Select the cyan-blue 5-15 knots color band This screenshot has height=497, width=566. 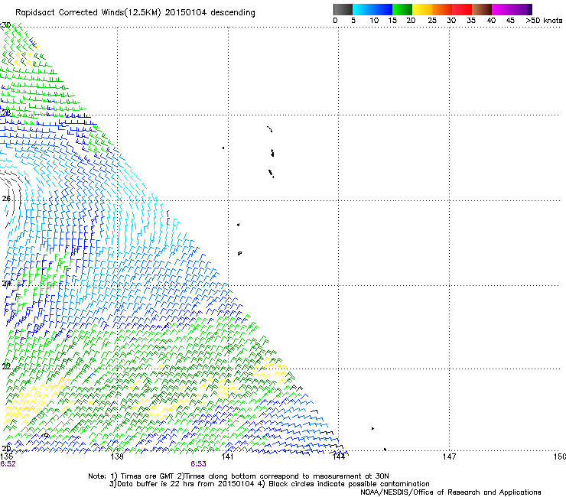pos(372,9)
